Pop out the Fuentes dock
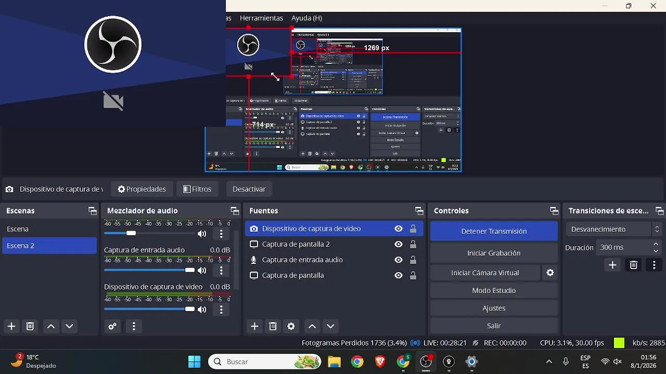 click(x=419, y=211)
